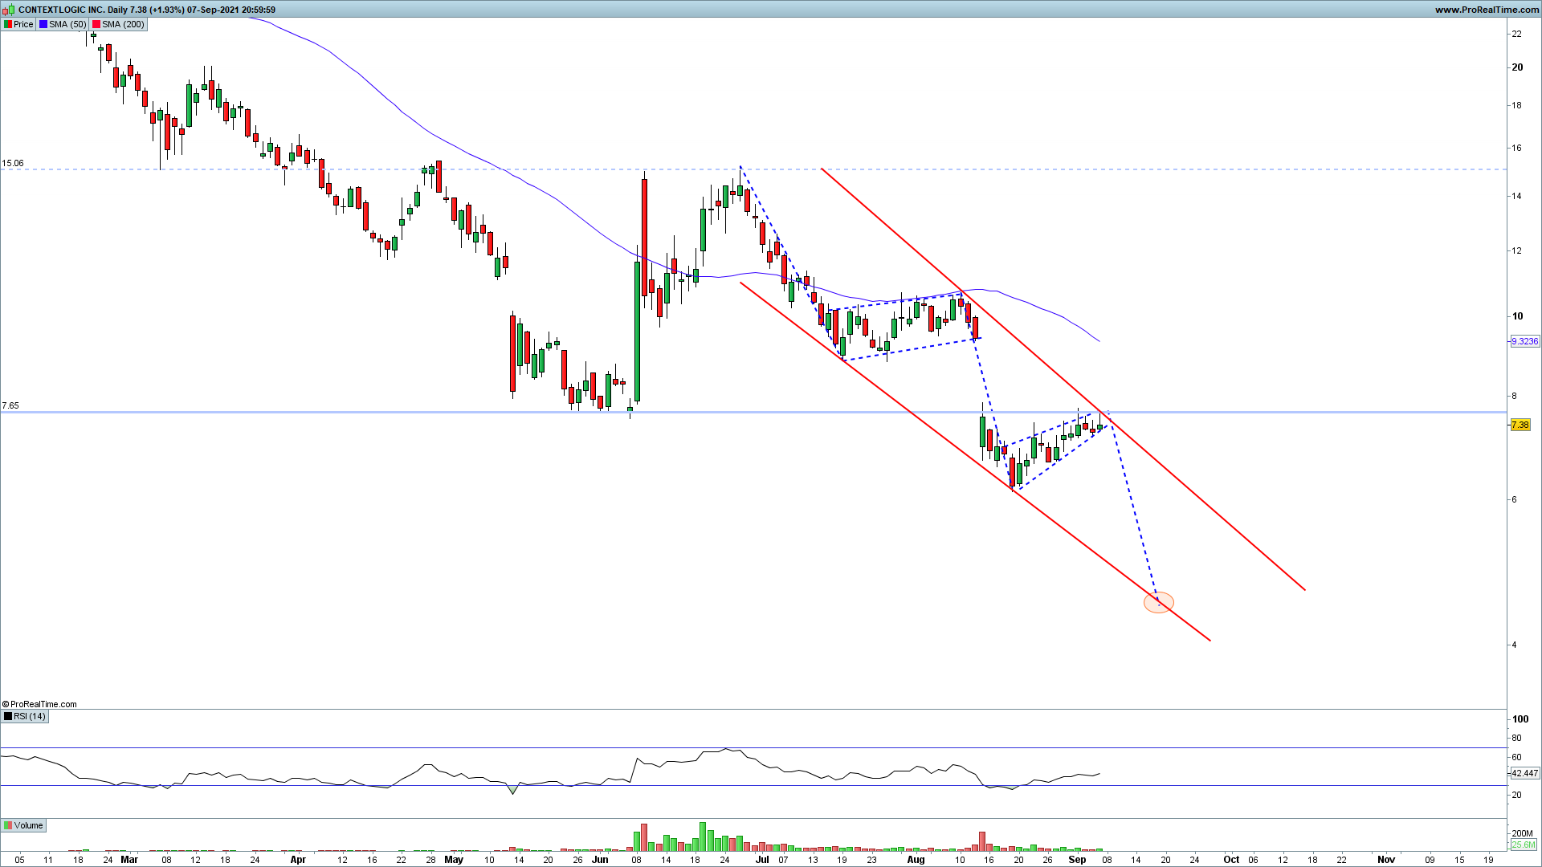This screenshot has height=867, width=1542.
Task: Open the www.ProRealTime.com link at top right
Action: click(1486, 10)
